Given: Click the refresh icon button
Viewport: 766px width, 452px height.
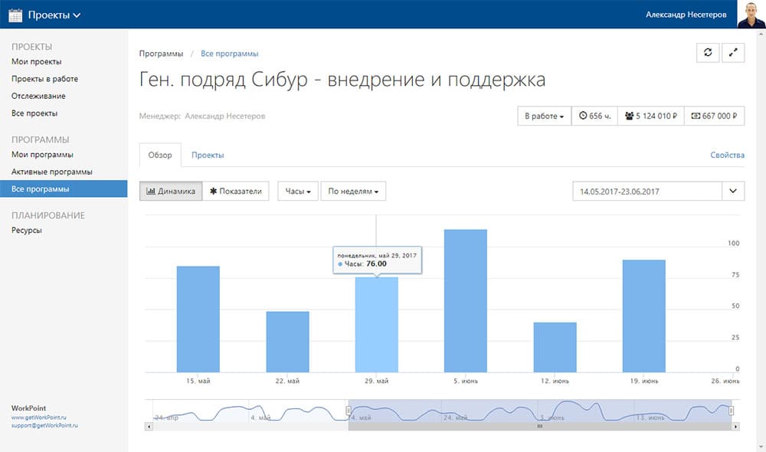Looking at the screenshot, I should coord(708,52).
